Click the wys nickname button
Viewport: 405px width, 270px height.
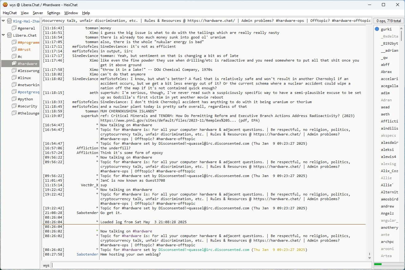tap(46, 265)
